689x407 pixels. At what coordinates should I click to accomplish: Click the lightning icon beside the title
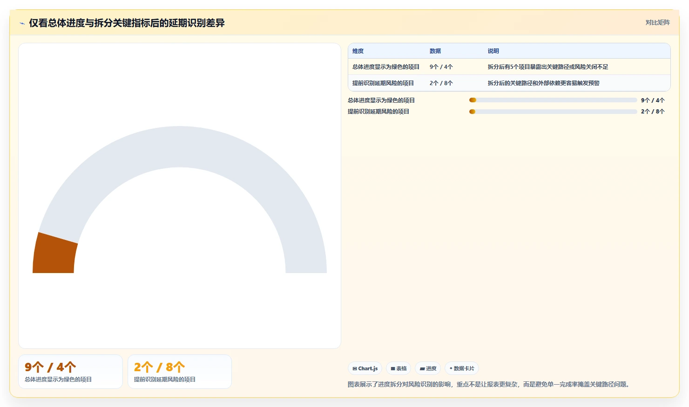point(22,23)
